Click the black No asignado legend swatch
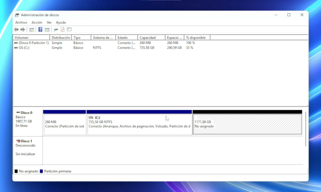 [16, 171]
